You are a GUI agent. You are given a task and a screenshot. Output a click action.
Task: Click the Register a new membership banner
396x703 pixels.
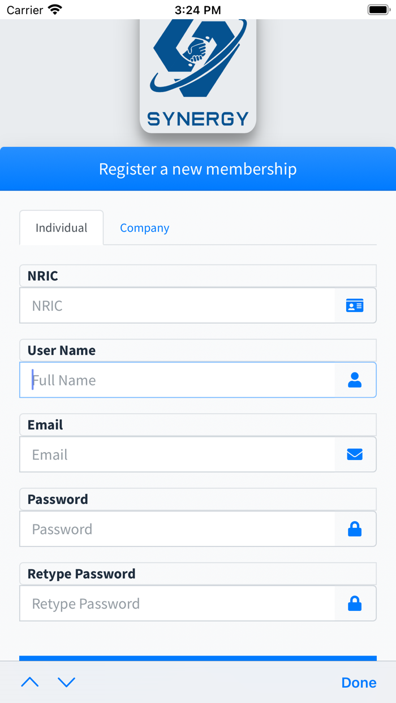(197, 168)
